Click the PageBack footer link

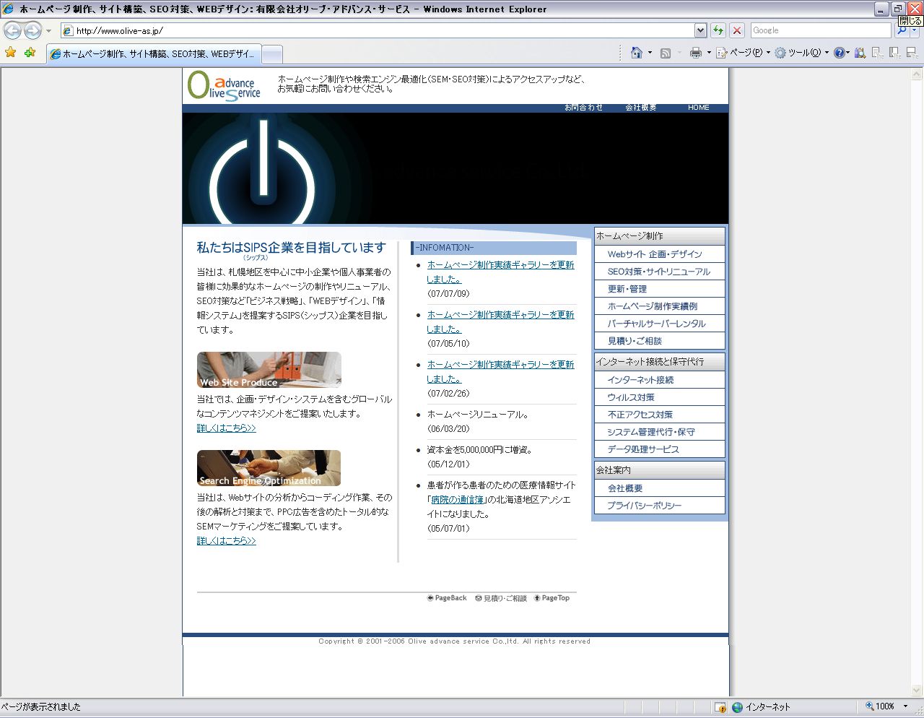tap(447, 598)
